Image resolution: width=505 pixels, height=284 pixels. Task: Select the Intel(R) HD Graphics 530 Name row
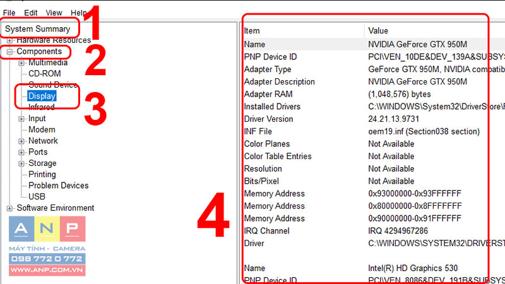click(374, 268)
